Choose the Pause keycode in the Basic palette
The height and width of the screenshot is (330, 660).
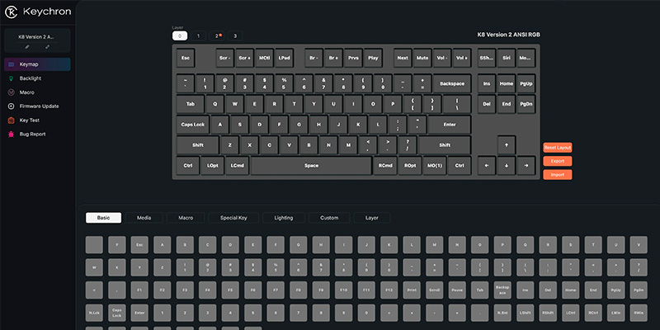coord(457,290)
